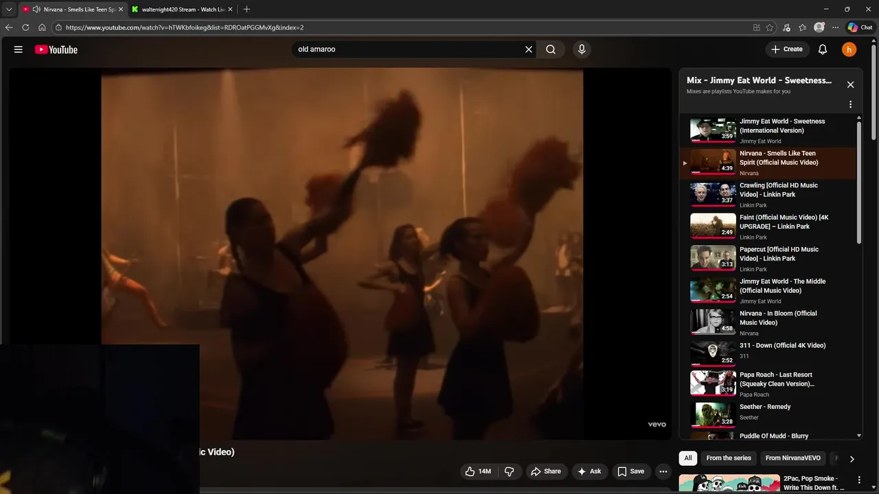Add page to favorites with star
This screenshot has height=494, width=879.
coord(770,27)
